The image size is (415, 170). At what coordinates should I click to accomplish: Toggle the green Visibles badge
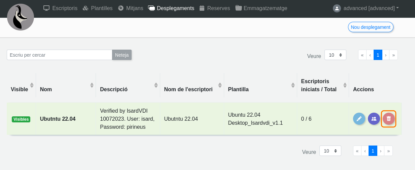[x=21, y=119]
